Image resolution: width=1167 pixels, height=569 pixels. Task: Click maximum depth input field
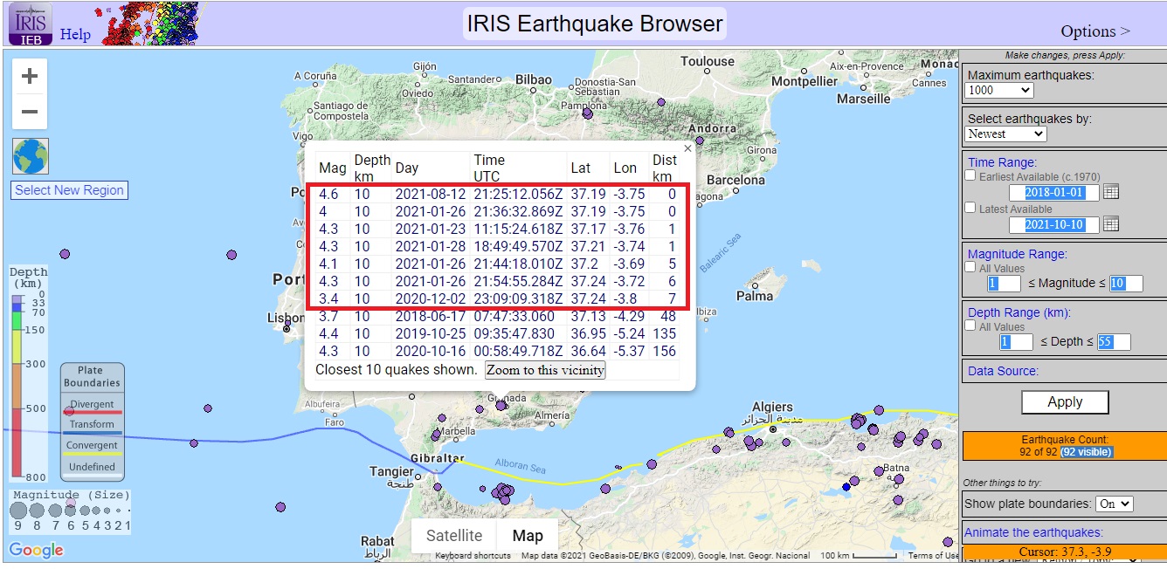[x=1114, y=342]
